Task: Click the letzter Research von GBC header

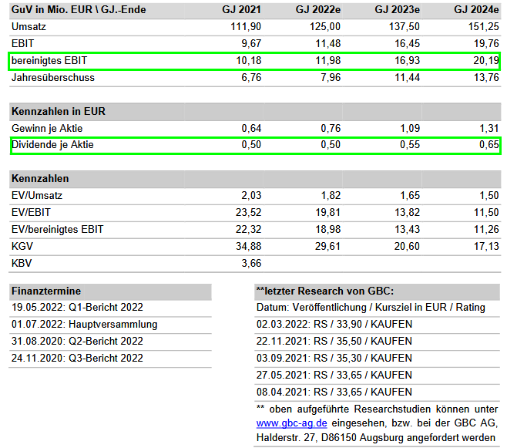Action: [x=324, y=291]
